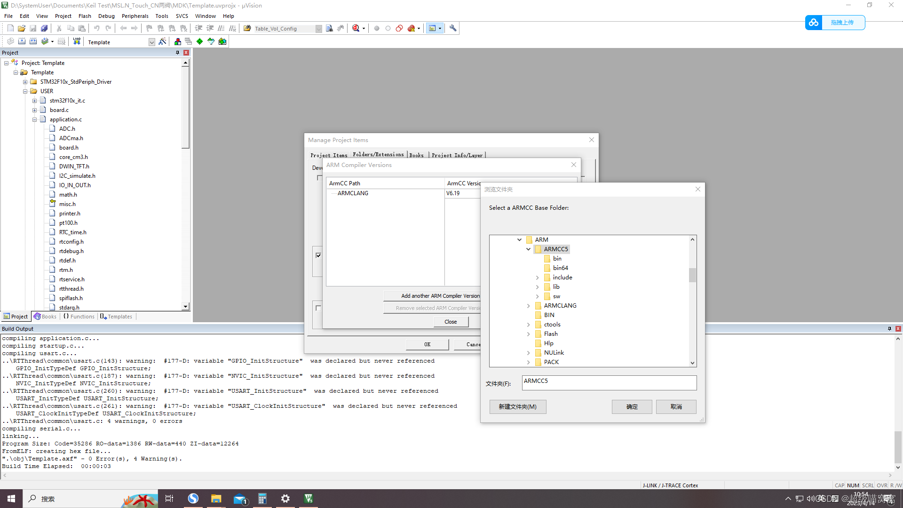
Task: Comment selection using the toolbar icon
Action: tap(221, 28)
